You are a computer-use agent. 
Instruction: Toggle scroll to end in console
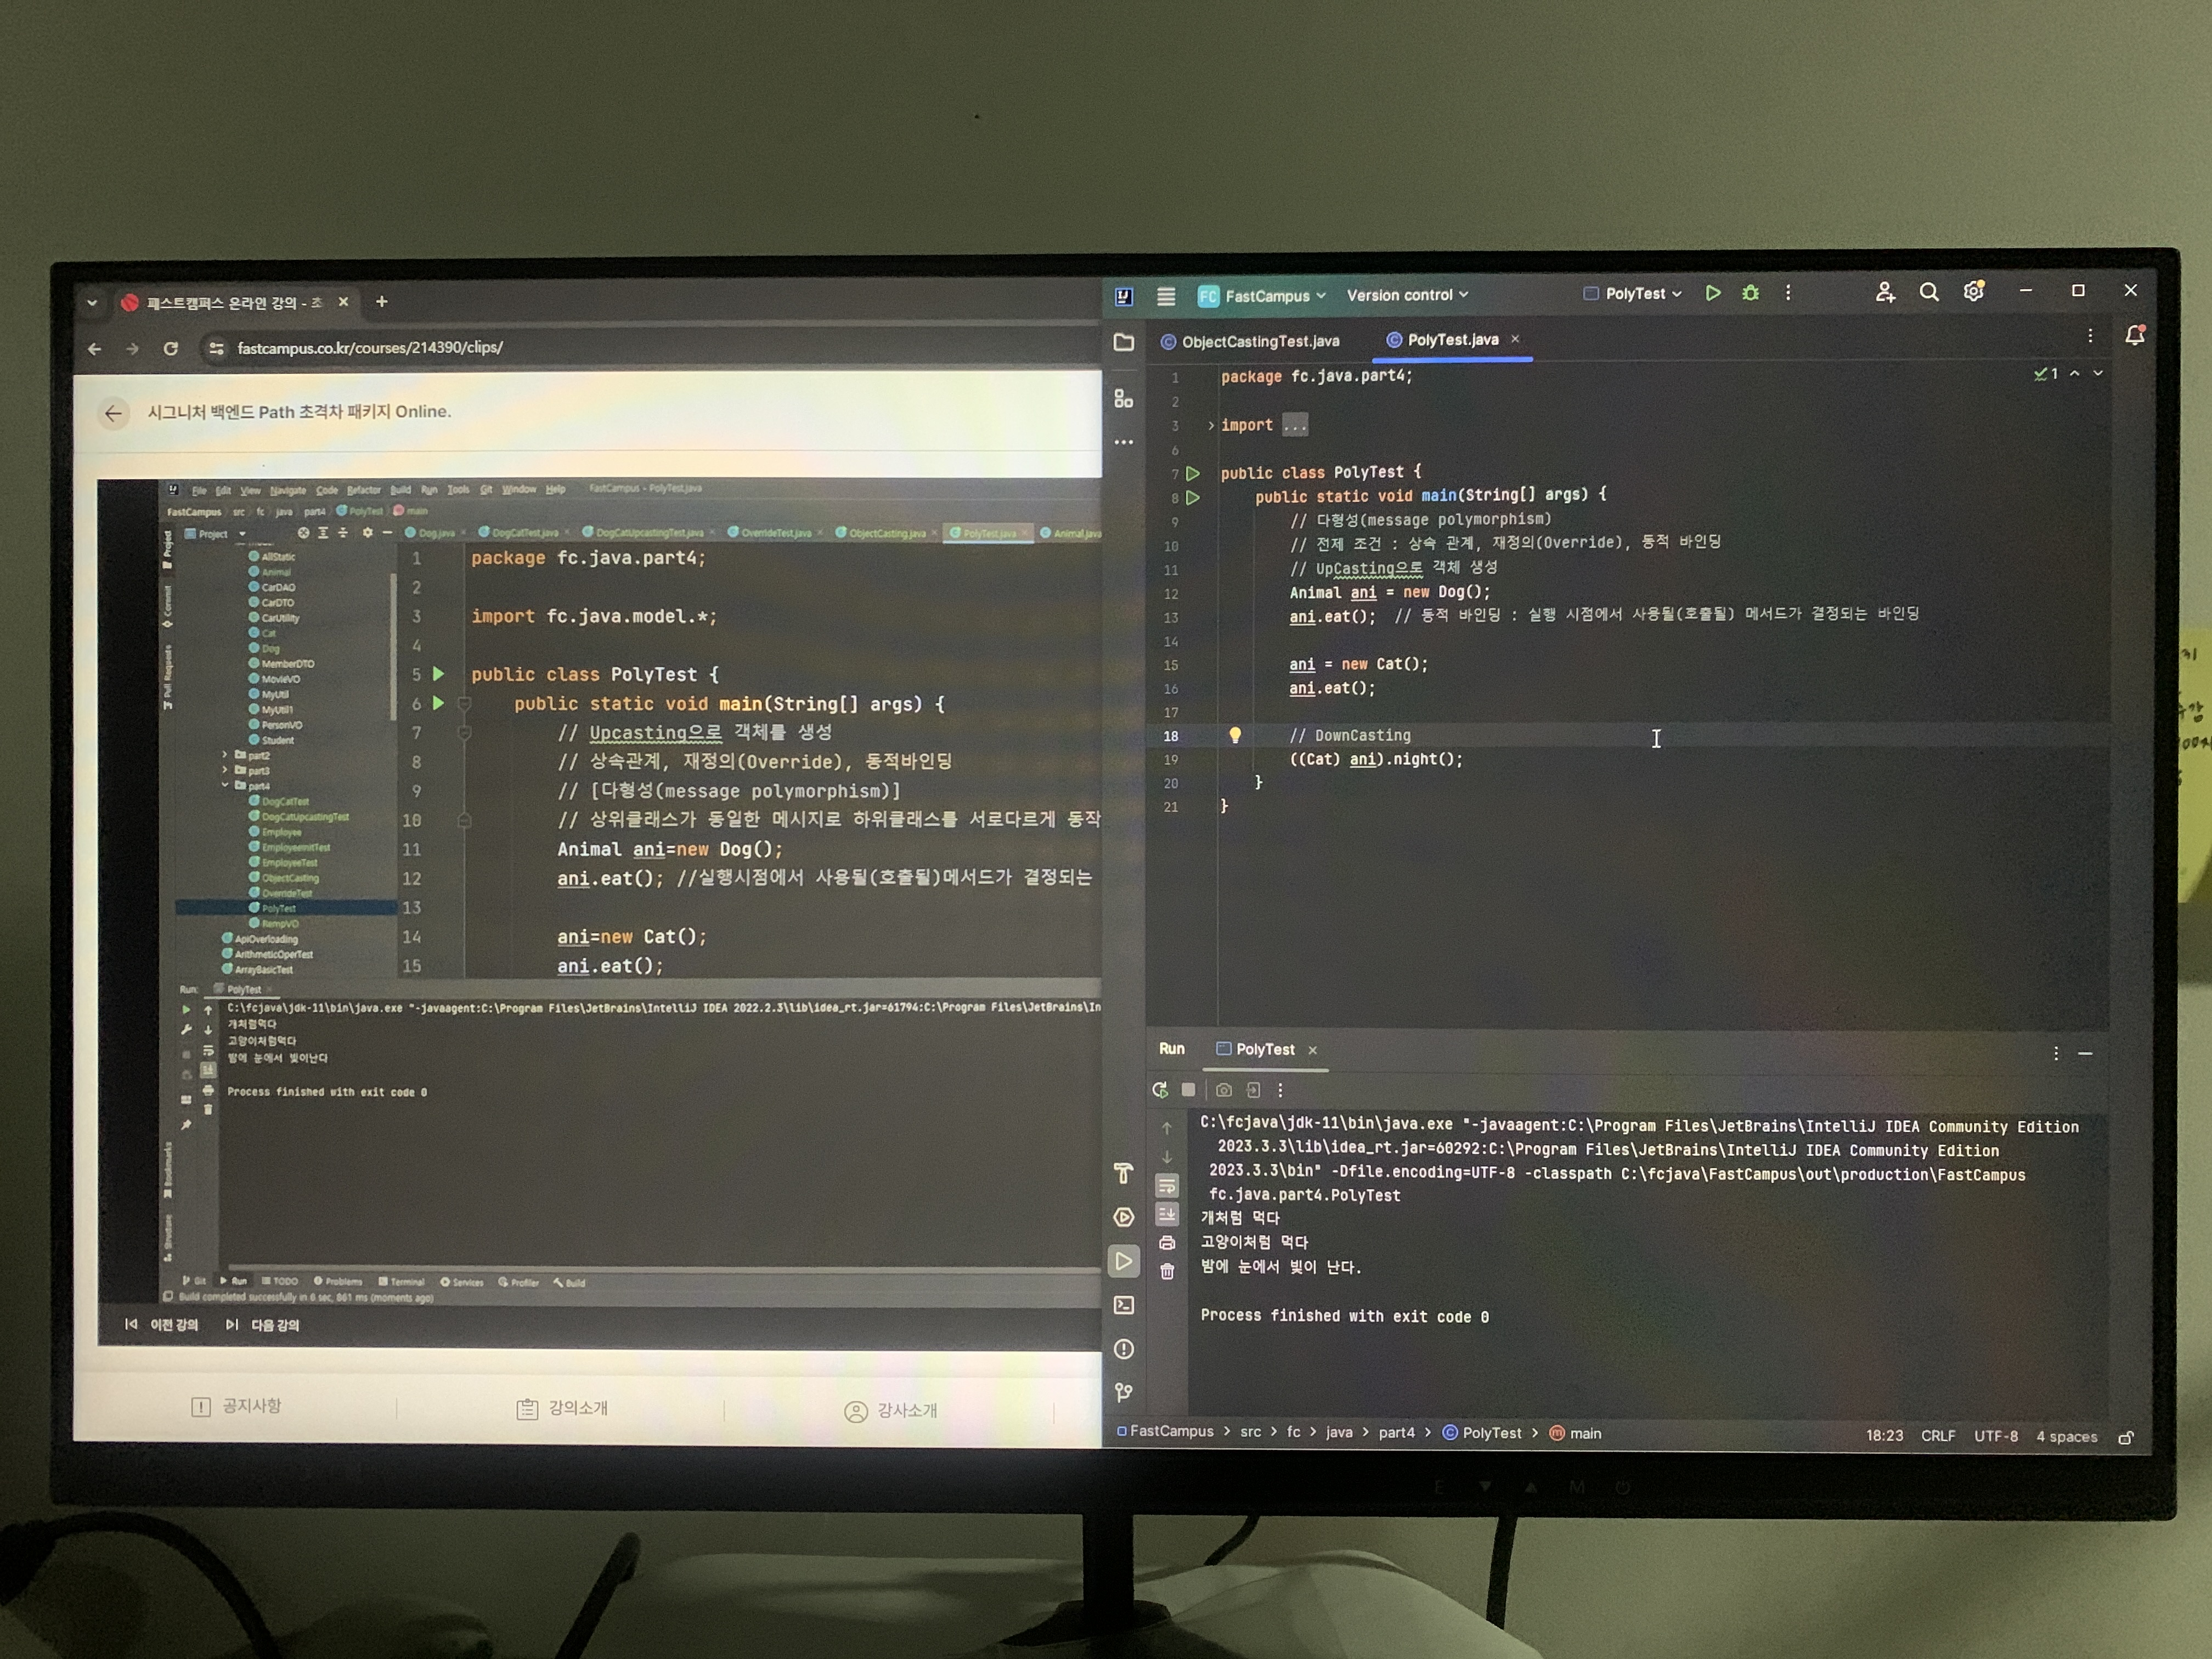[1167, 1214]
